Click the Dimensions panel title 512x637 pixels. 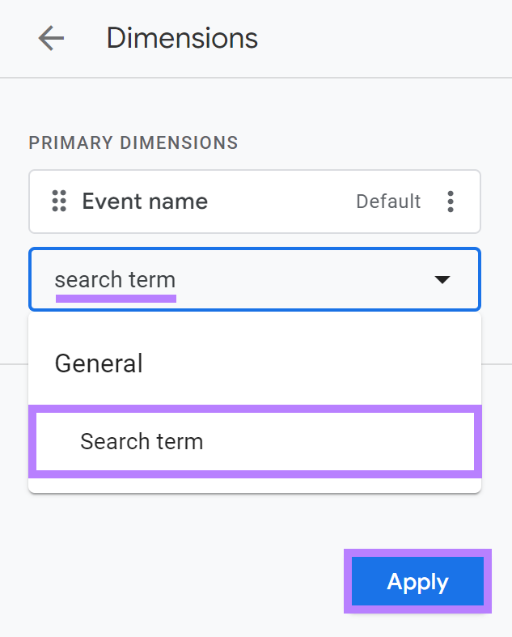click(x=182, y=38)
